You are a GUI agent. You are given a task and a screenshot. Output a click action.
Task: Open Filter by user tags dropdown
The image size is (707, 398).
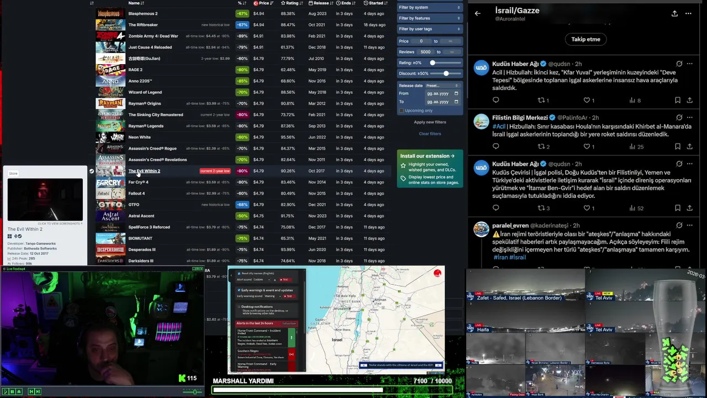430,29
